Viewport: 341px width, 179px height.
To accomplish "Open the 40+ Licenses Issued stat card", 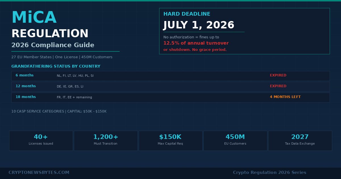I will pos(41,140).
